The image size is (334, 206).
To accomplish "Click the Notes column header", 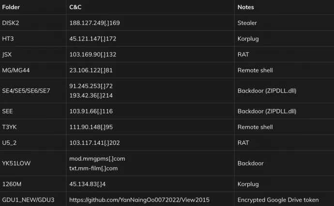I will 245,7.
